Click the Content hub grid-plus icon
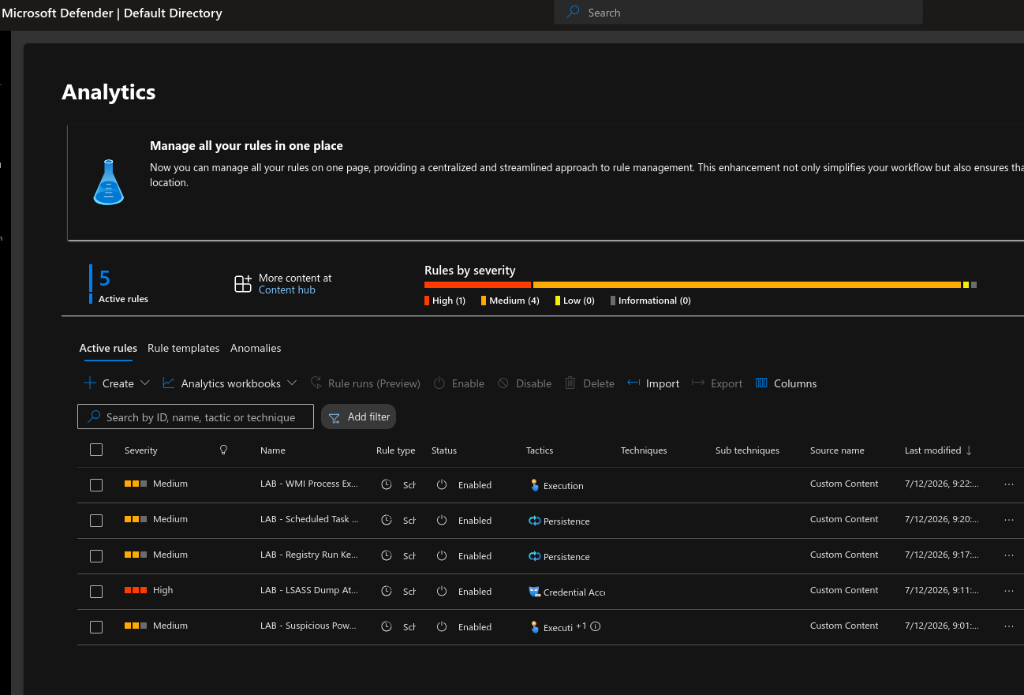This screenshot has width=1024, height=695. tap(243, 284)
